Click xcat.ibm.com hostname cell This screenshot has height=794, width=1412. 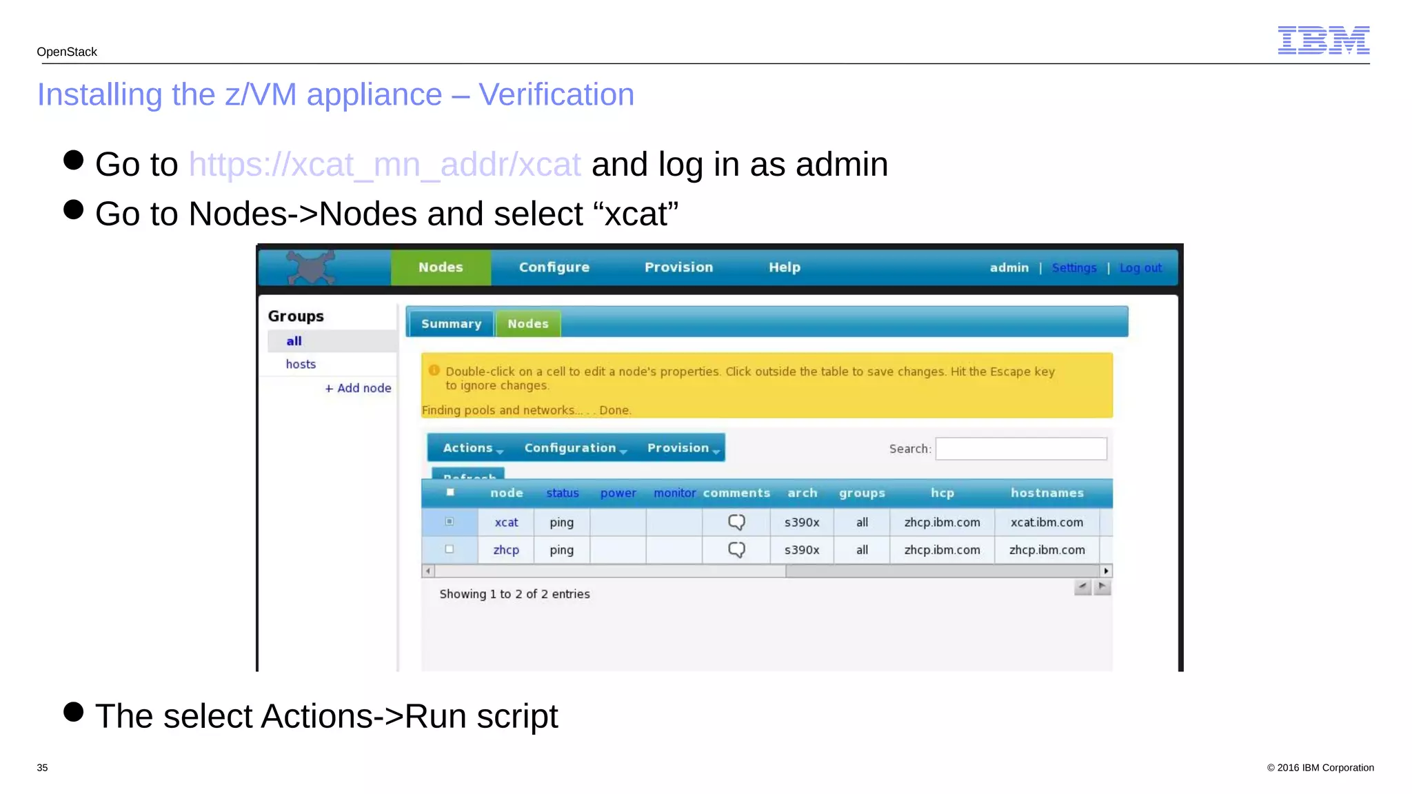1047,522
